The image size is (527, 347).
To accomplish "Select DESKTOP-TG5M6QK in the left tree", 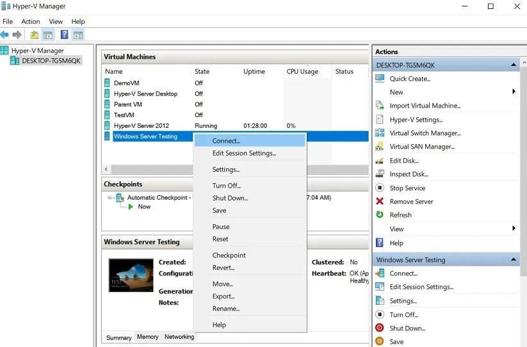I will [x=51, y=61].
